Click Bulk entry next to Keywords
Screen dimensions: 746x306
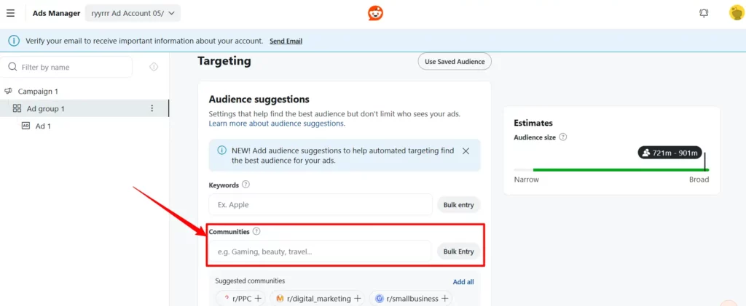(x=459, y=205)
